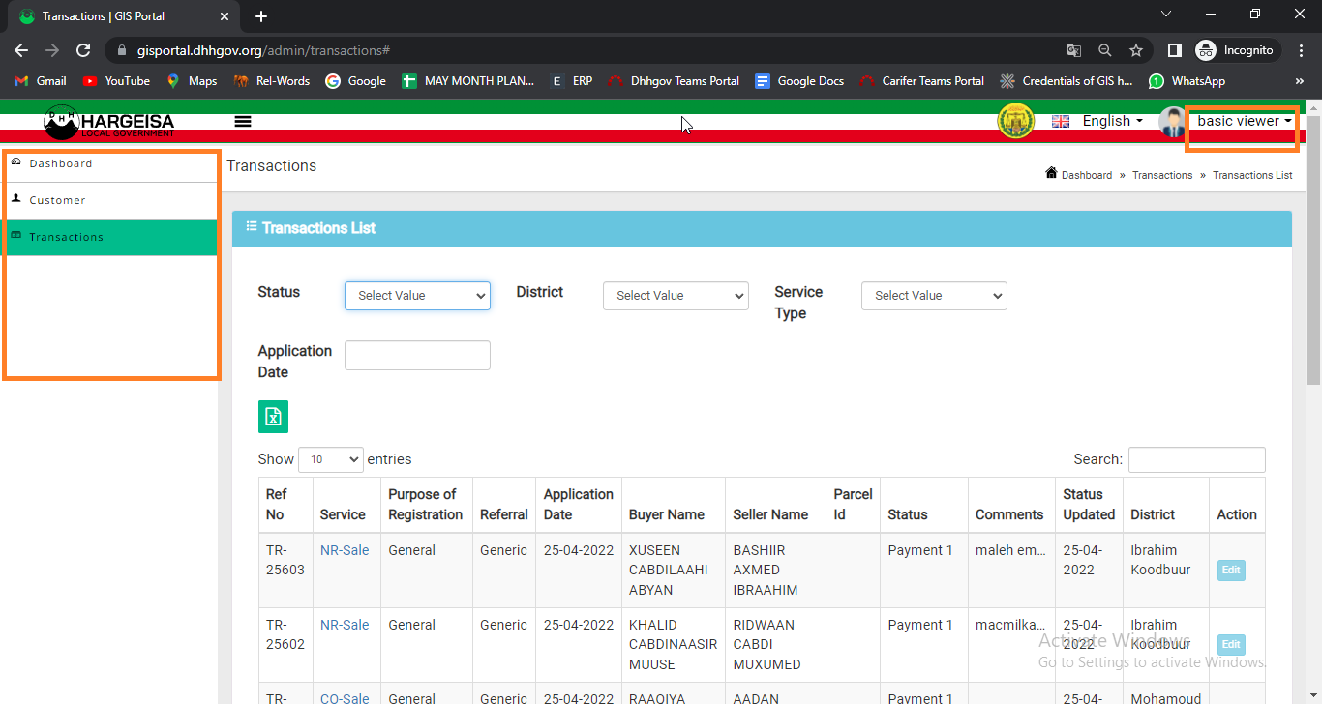
Task: Open a new browser tab
Action: [x=261, y=16]
